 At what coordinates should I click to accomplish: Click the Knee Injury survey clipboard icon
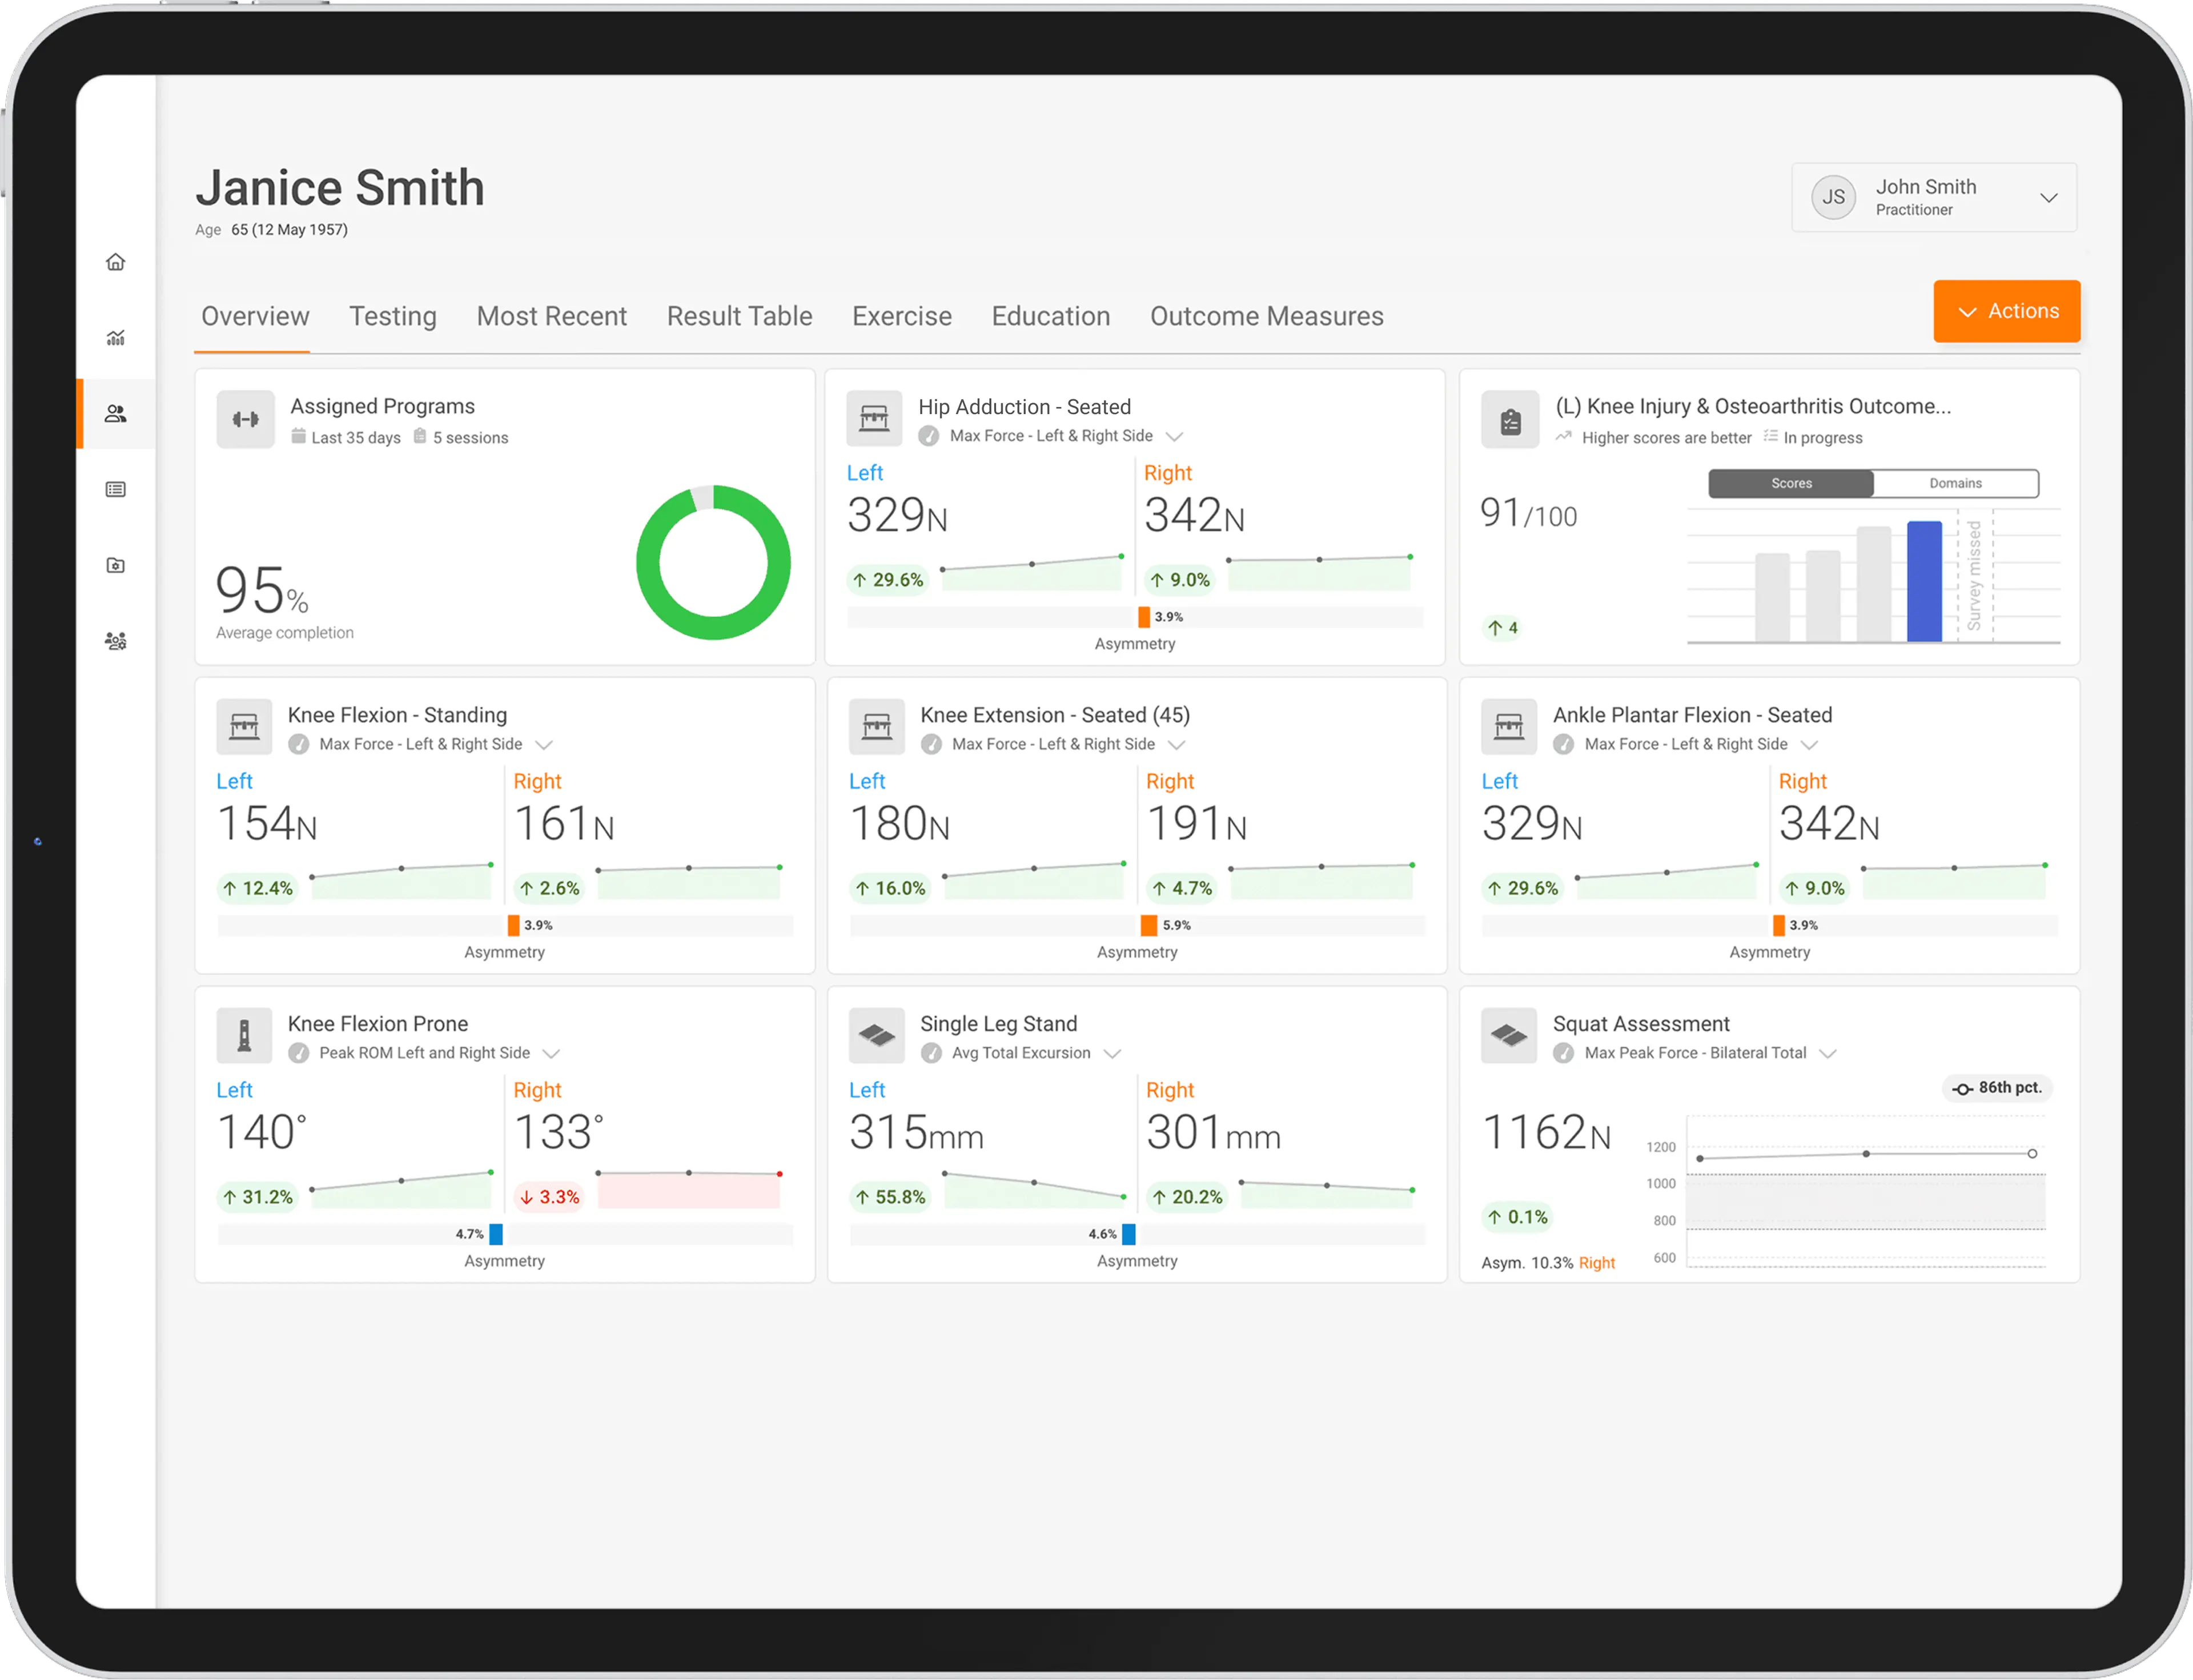click(x=1510, y=421)
